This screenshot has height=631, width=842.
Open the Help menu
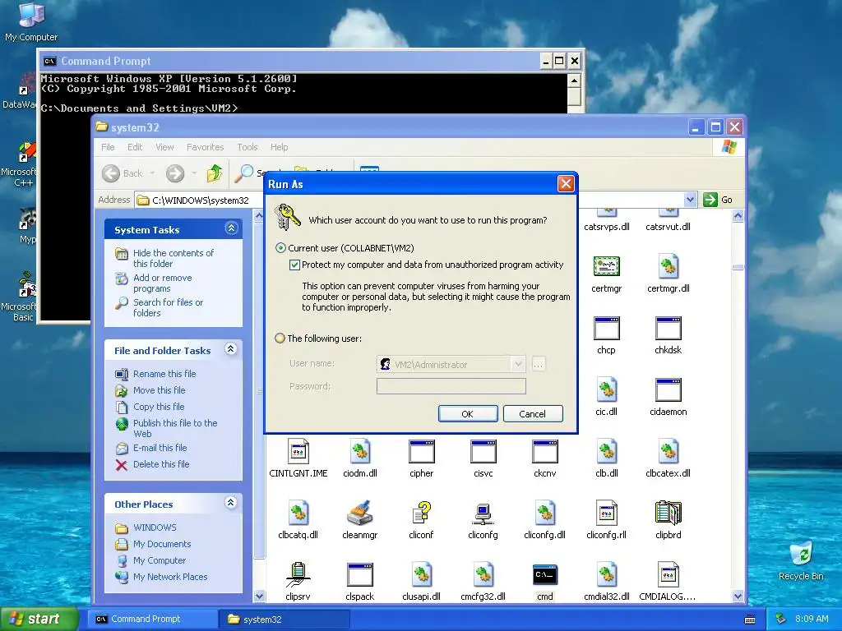click(x=280, y=147)
